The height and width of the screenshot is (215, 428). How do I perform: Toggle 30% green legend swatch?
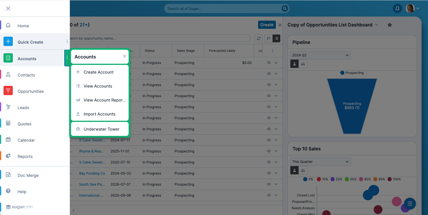(347, 179)
